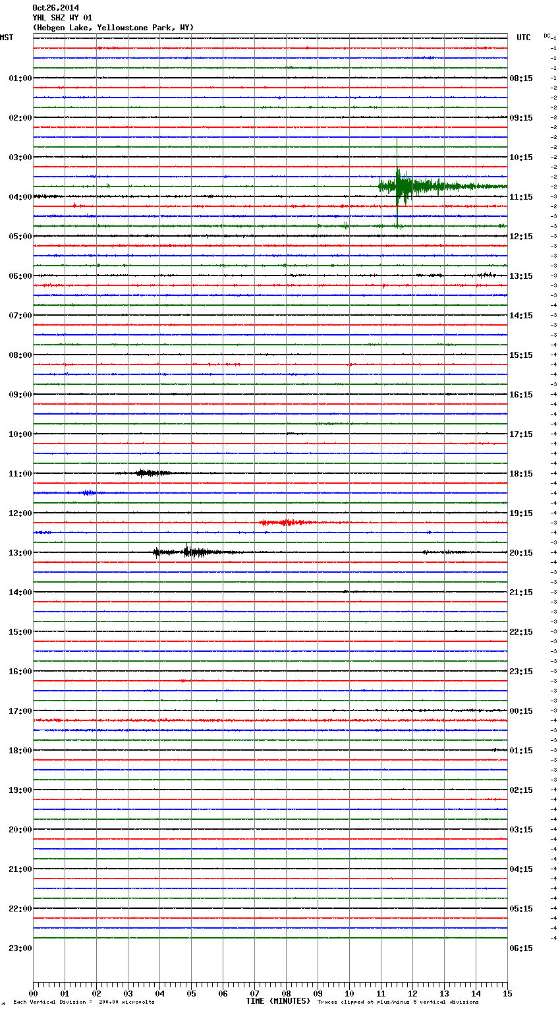Select the 14:00 MST row label
The image size is (560, 1011).
tap(20, 592)
